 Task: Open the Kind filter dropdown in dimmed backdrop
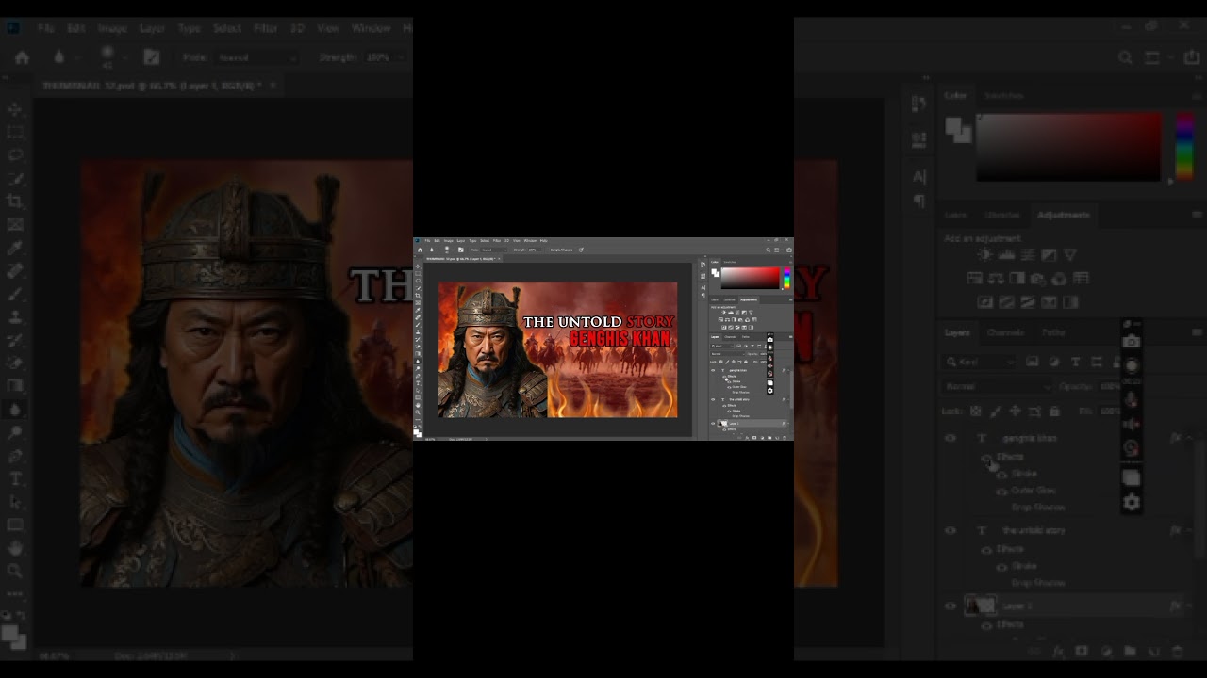pos(981,362)
